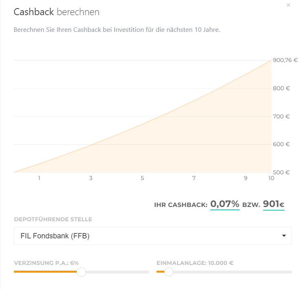Click the 900,76 € chart end label
Screen dimensions: 302x289
click(x=285, y=60)
